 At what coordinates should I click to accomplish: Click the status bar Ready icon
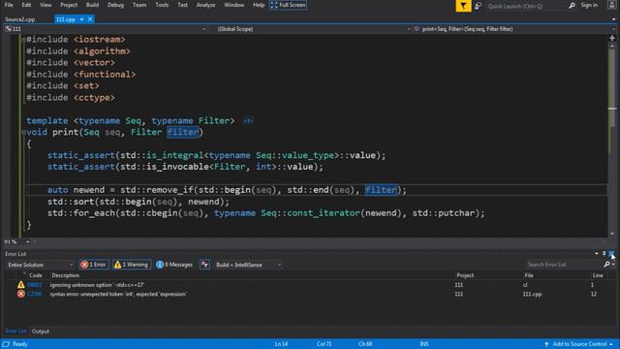(x=6, y=344)
